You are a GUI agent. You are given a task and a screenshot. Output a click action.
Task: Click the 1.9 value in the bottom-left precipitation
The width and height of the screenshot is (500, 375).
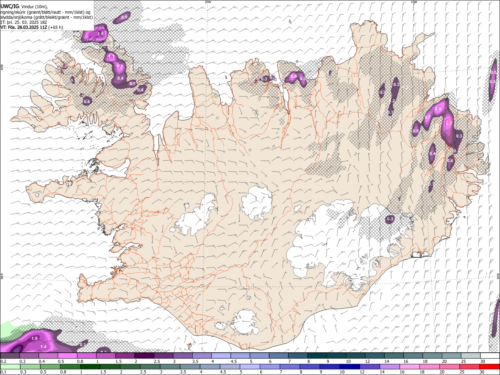click(x=34, y=339)
